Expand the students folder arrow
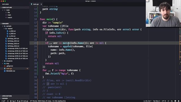 (x=3, y=61)
